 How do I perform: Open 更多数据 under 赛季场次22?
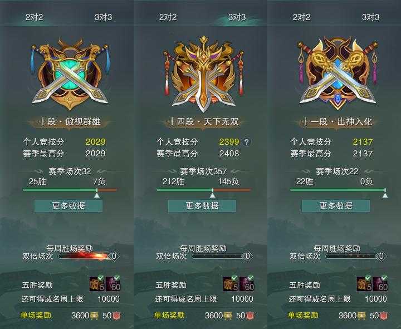(336, 206)
